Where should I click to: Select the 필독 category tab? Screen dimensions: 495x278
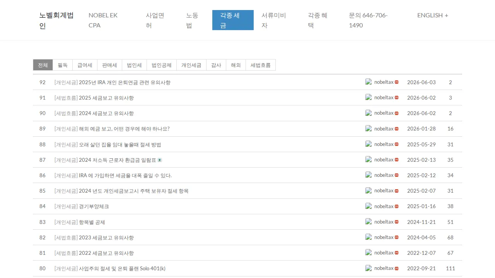point(63,65)
